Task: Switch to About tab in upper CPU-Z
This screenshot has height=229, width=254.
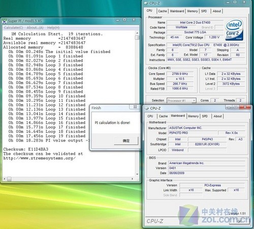Action: [x=217, y=11]
